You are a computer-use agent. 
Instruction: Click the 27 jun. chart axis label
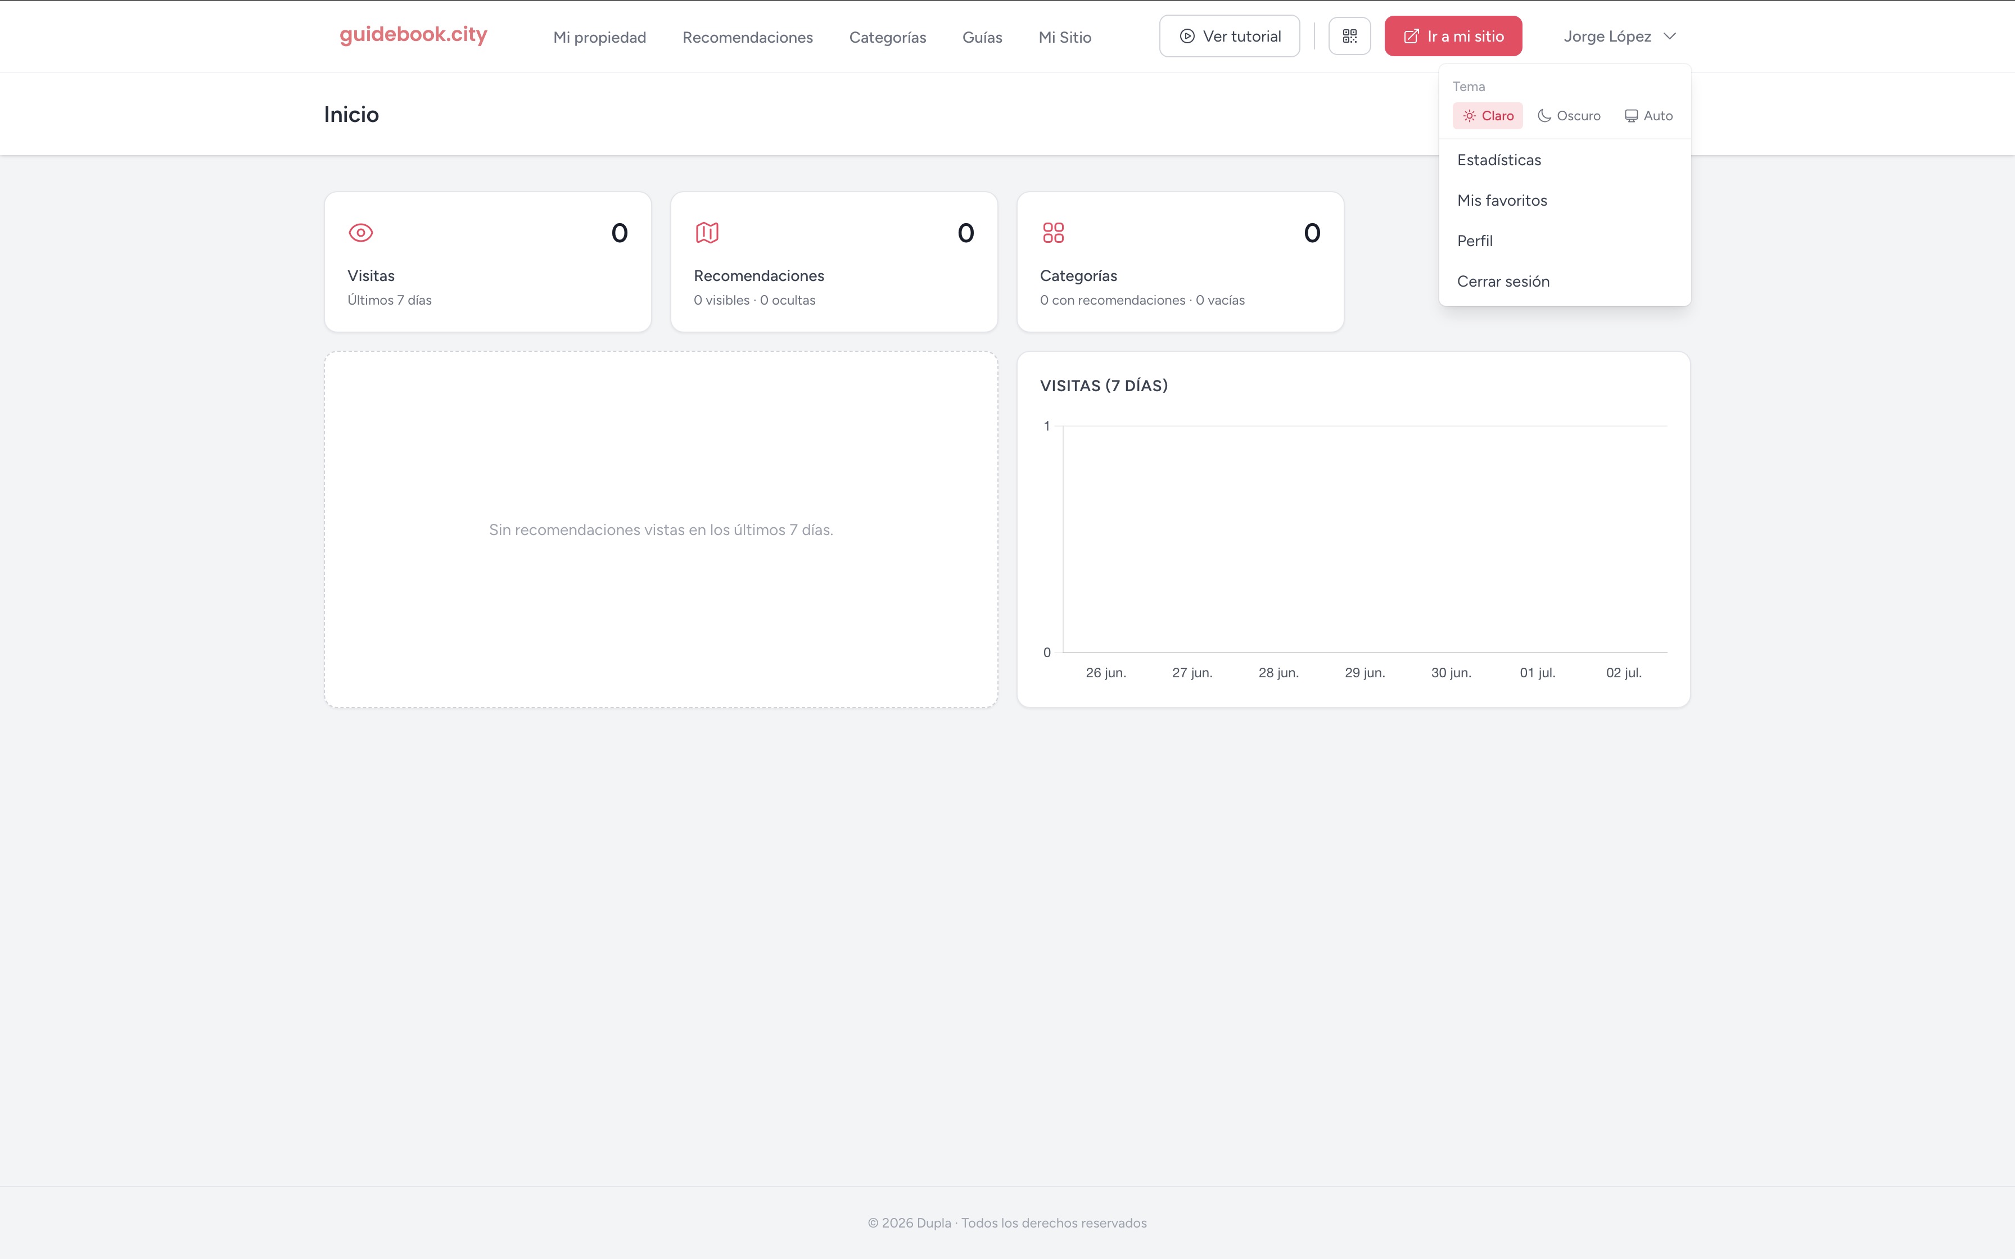click(1192, 673)
